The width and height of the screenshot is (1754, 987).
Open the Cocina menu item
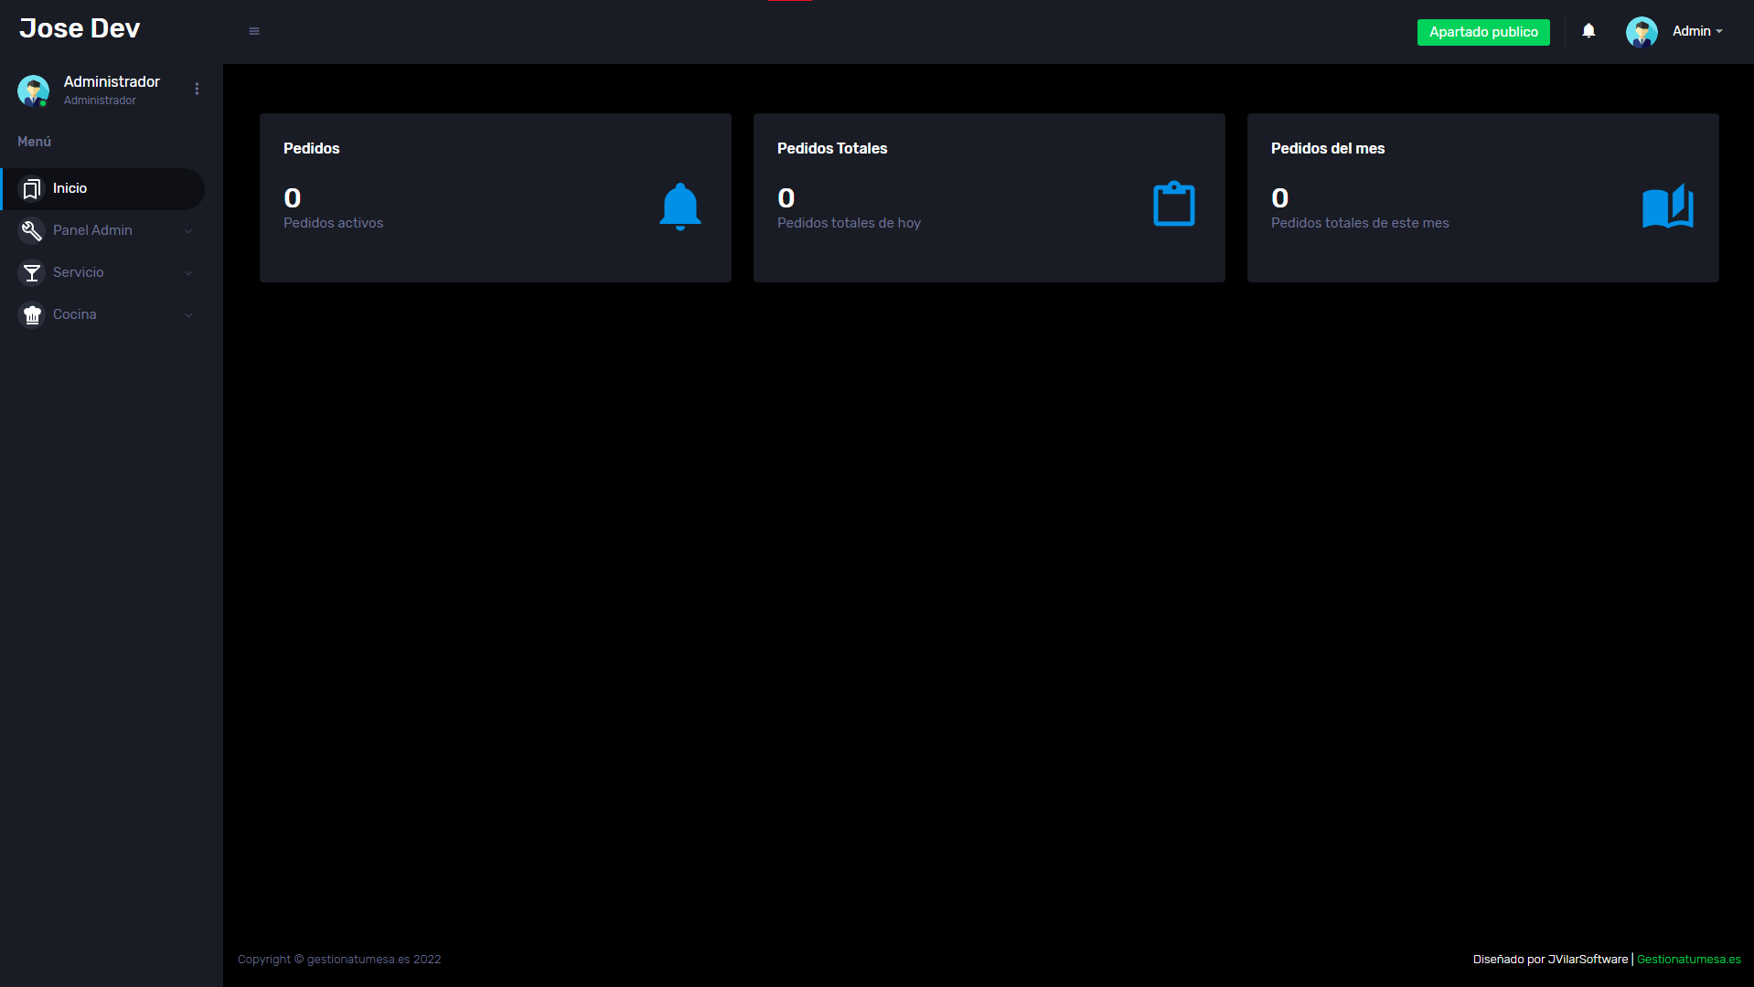tap(75, 314)
